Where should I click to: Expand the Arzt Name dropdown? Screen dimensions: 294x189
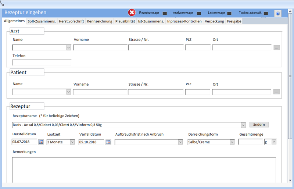coord(68,47)
